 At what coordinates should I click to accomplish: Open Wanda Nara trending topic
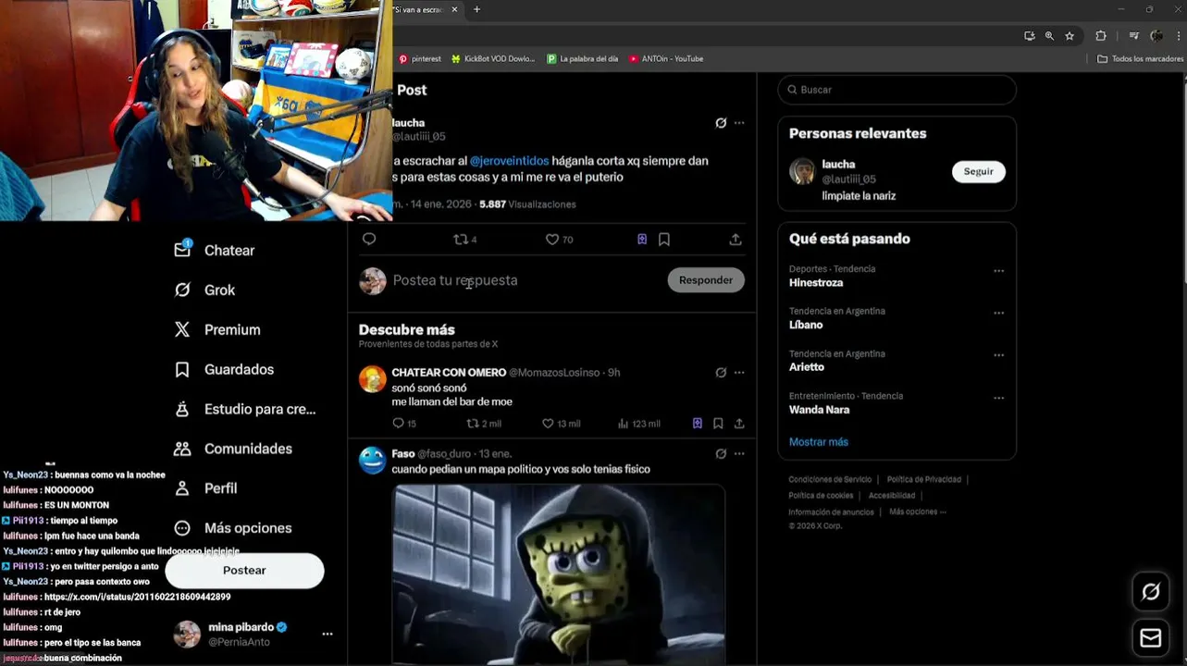[819, 410]
